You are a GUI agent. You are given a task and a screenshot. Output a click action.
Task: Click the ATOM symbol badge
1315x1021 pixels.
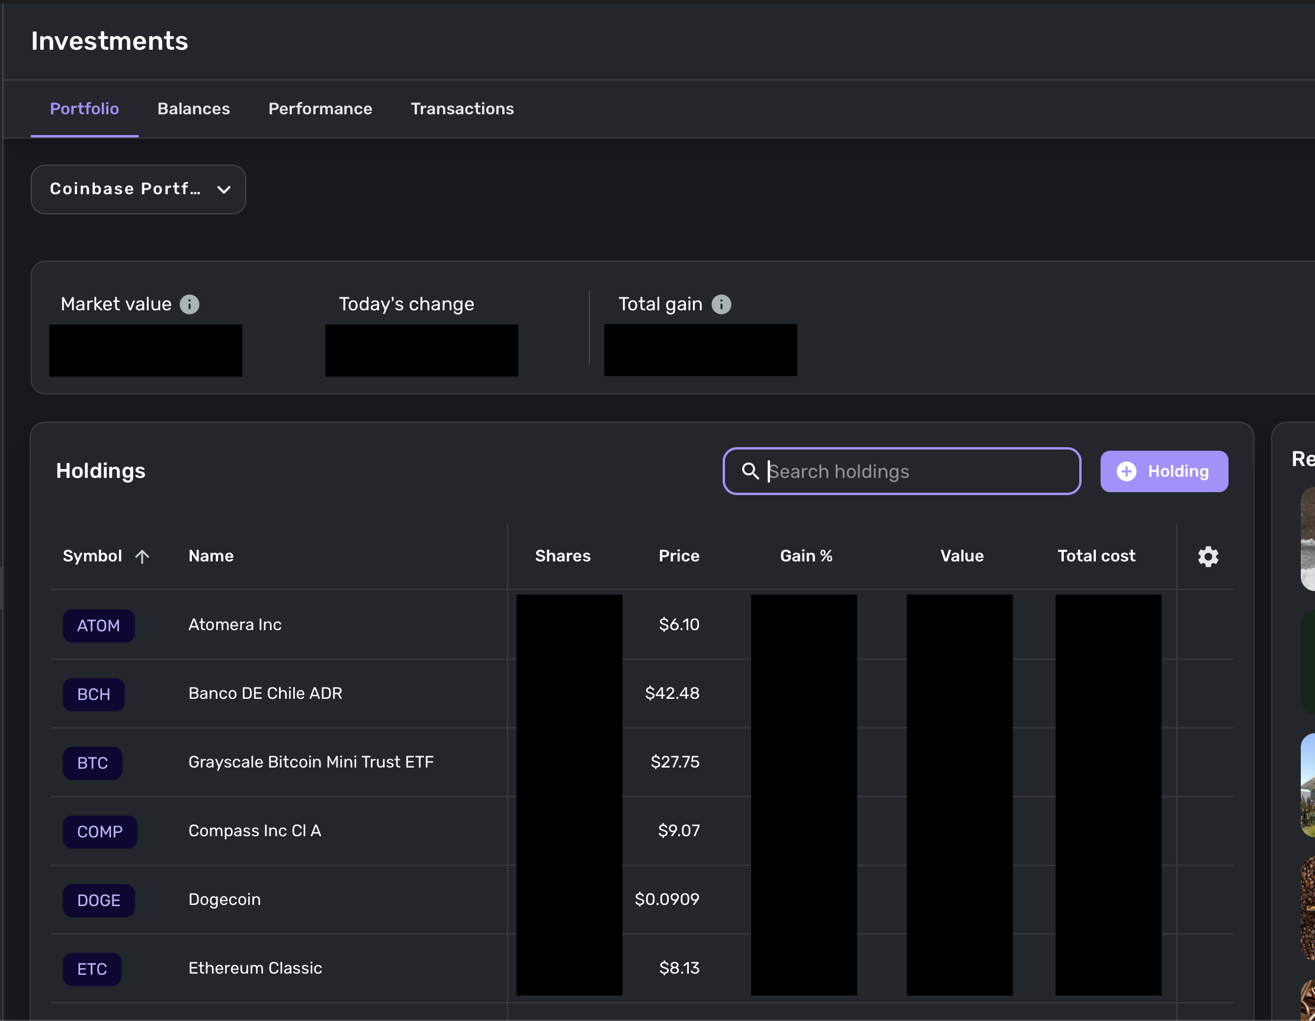point(99,625)
